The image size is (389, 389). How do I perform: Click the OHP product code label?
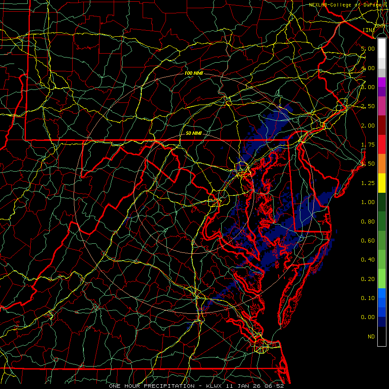click(x=380, y=26)
